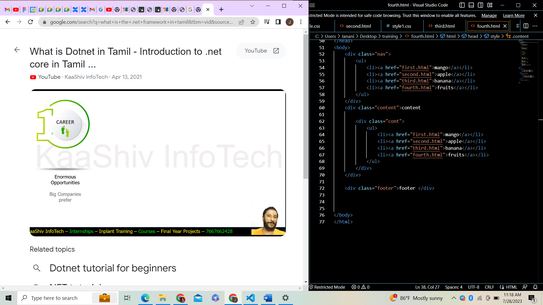Click the Chrome address bar URL
The width and height of the screenshot is (543, 305).
[141, 22]
